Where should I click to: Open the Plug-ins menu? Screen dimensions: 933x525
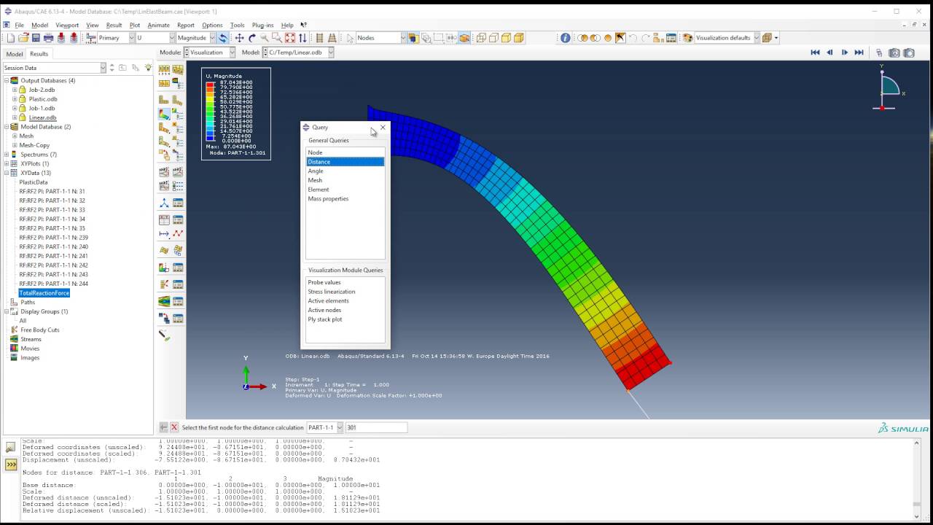pos(262,25)
